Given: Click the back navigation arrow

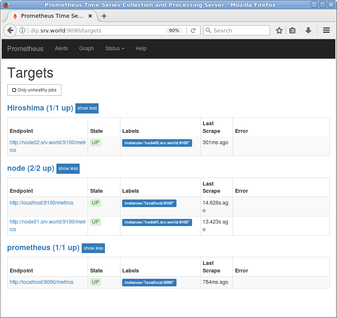Looking at the screenshot, I should 9,30.
